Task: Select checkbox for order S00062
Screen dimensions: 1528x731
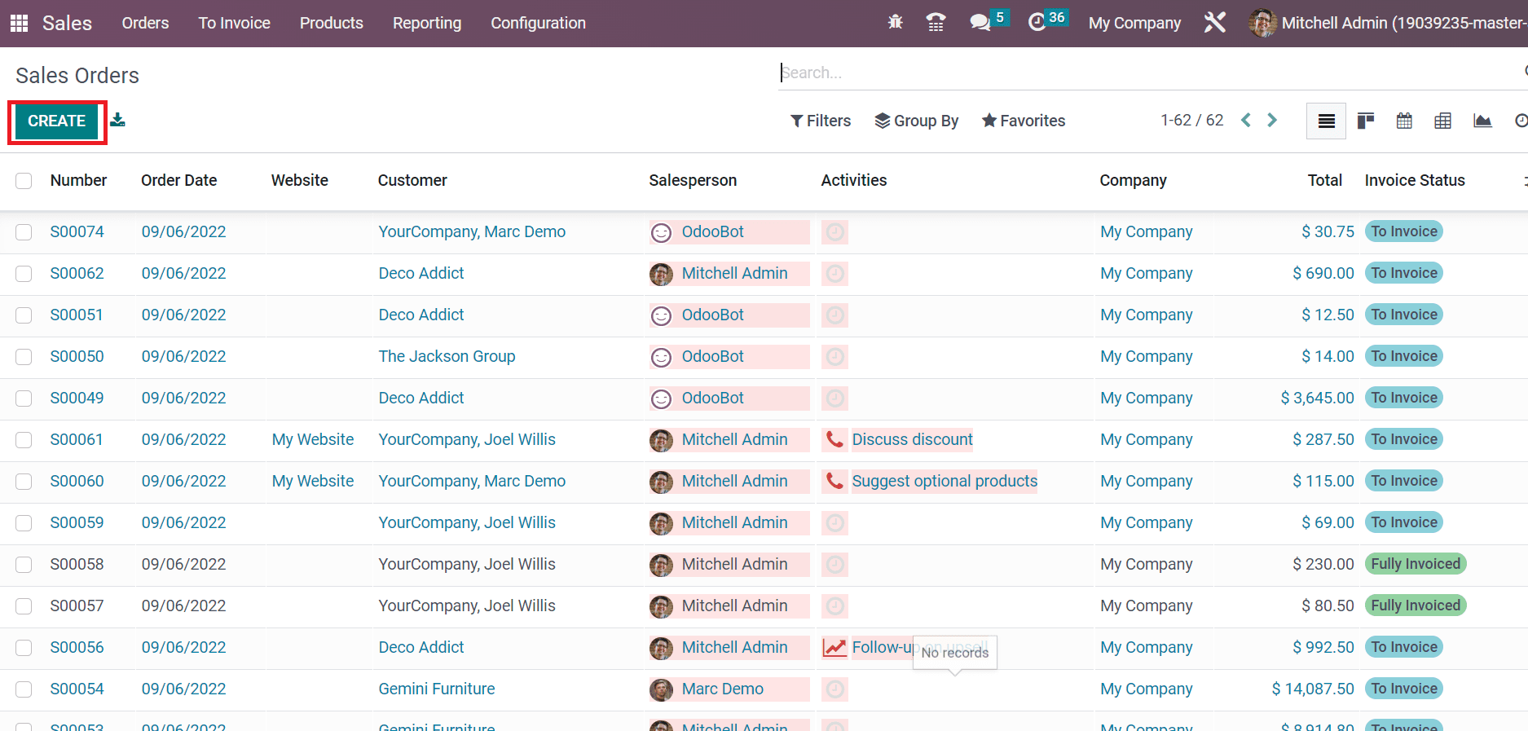Action: [x=24, y=274]
